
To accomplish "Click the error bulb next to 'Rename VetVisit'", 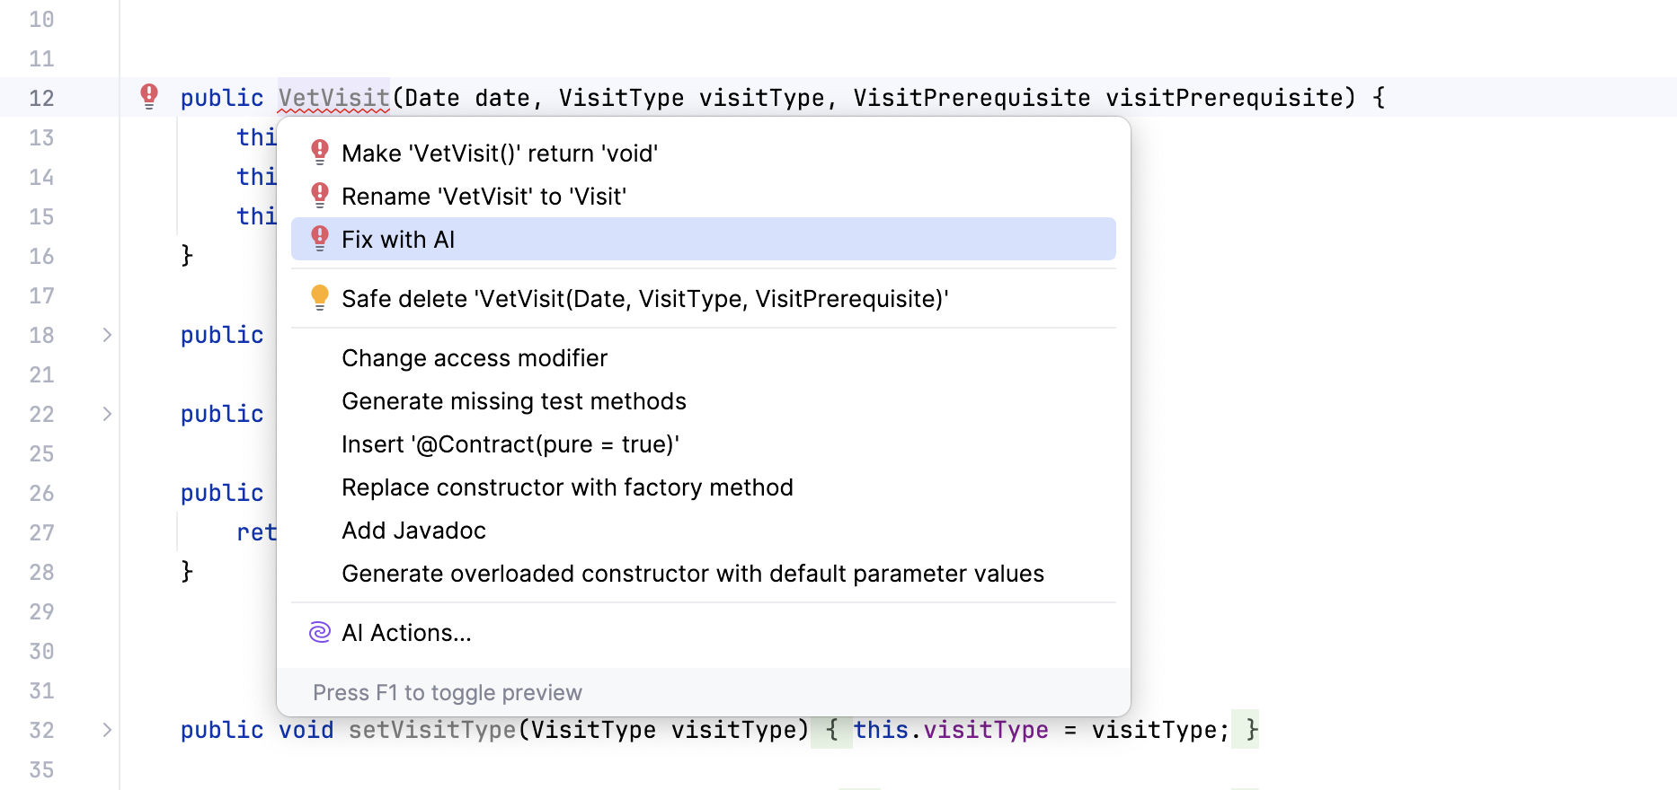I will [320, 195].
